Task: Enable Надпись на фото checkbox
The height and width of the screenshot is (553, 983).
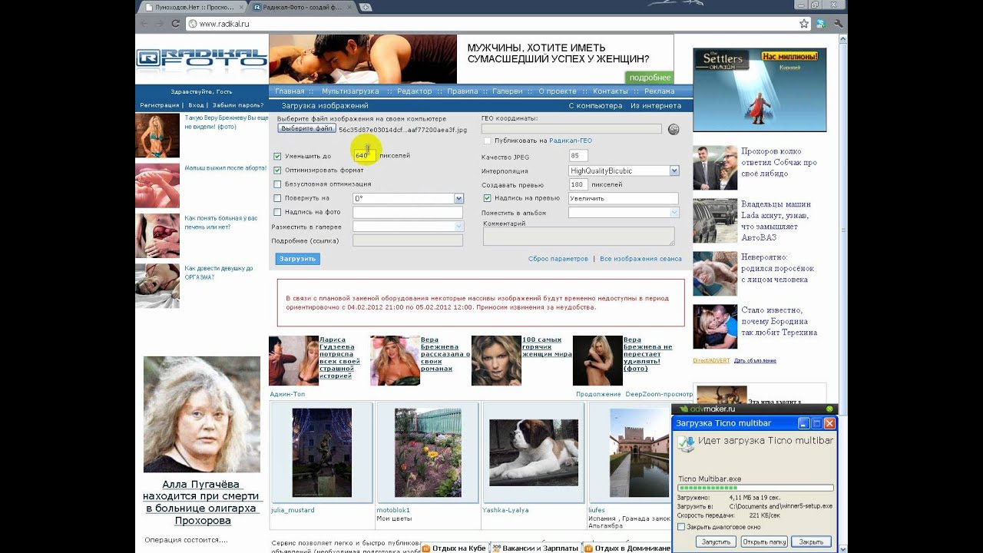Action: pos(278,212)
